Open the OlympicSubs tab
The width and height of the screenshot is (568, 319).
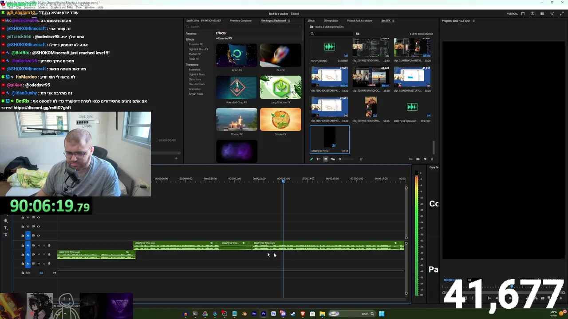click(331, 20)
